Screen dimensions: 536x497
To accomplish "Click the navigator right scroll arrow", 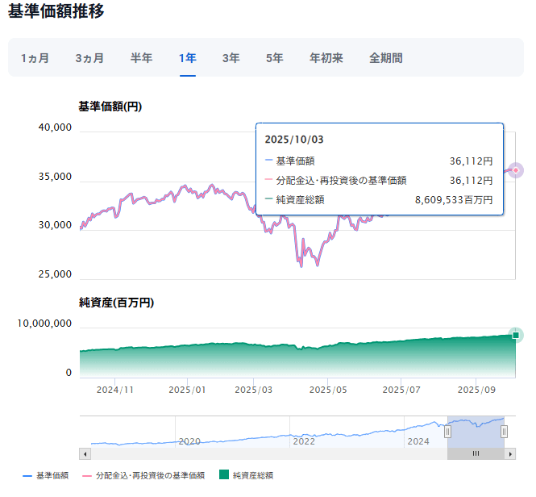I will [x=510, y=453].
